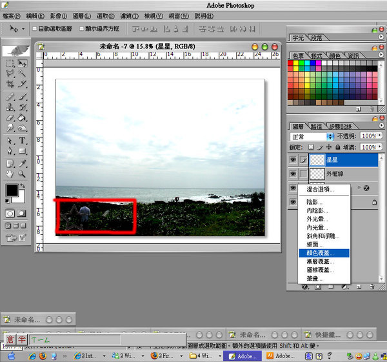Pick the red swatch in top row
This screenshot has width=387, height=362.
pyautogui.click(x=290, y=63)
